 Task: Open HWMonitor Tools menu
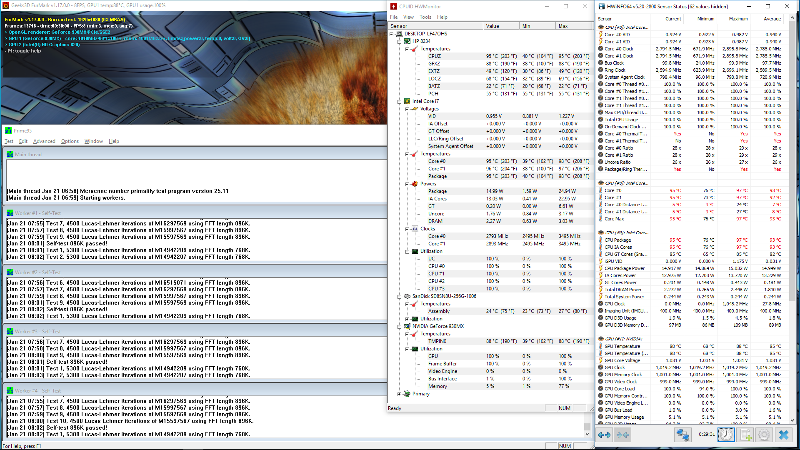(425, 17)
